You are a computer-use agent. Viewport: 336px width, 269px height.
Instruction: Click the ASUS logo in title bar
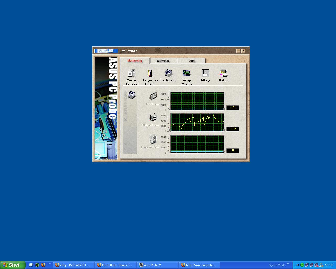[106, 51]
